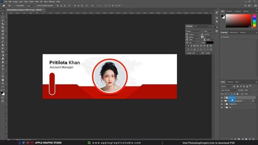
Task: Hide the Image Here group
Action: click(222, 104)
